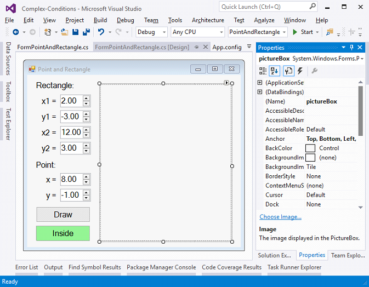Click the Save single-disk icon

[x=75, y=32]
